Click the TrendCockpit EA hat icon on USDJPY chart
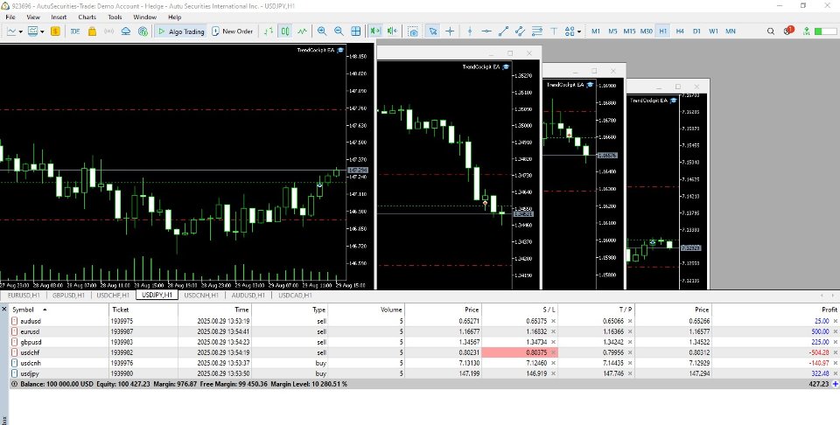 click(340, 50)
